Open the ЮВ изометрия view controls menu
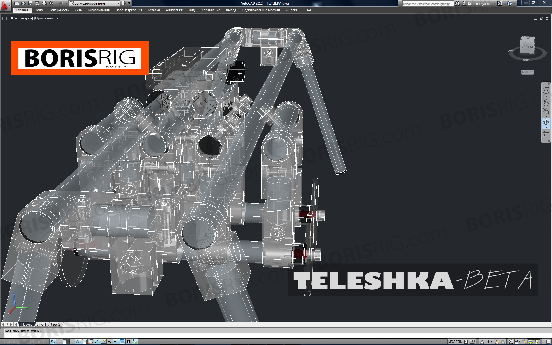The width and height of the screenshot is (552, 345). [20, 18]
